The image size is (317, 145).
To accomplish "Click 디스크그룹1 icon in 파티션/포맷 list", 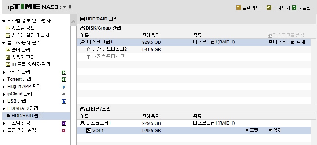I will (82, 123).
